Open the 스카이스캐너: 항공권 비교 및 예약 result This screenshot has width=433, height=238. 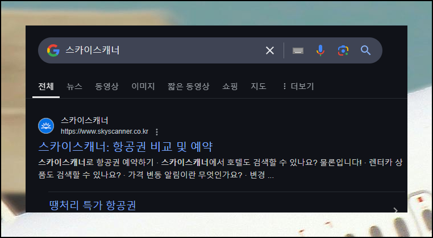coord(126,147)
